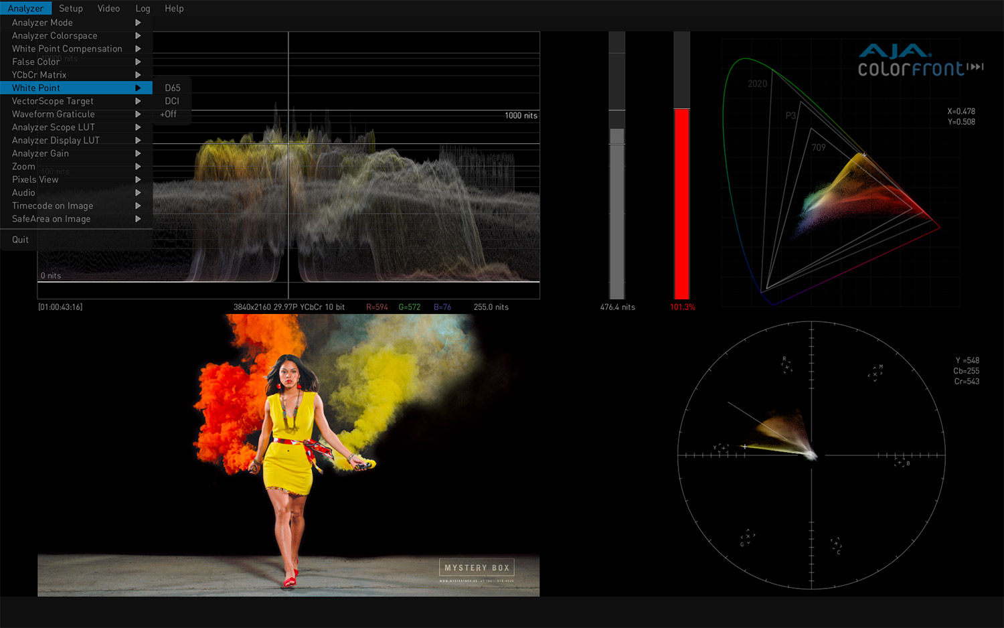Click the AJA Colorfront logo
This screenshot has height=628, width=1004.
click(920, 60)
